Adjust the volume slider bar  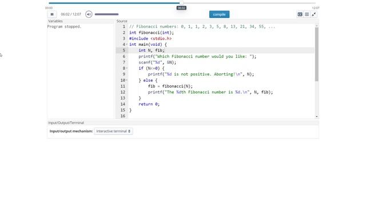pyautogui.click(x=106, y=14)
